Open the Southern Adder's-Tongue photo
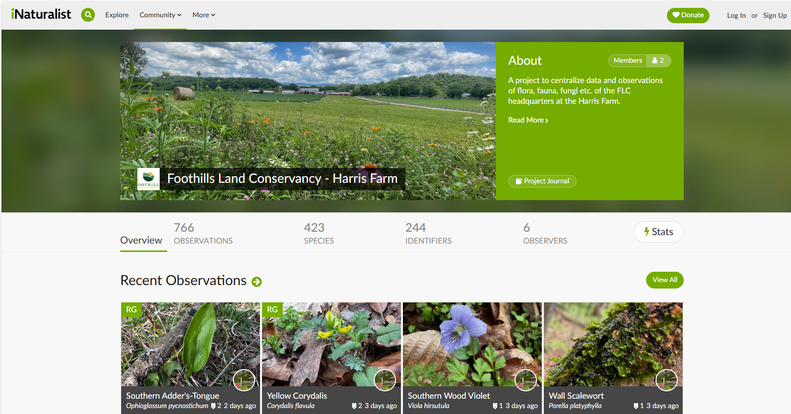This screenshot has width=791, height=414. tap(190, 344)
